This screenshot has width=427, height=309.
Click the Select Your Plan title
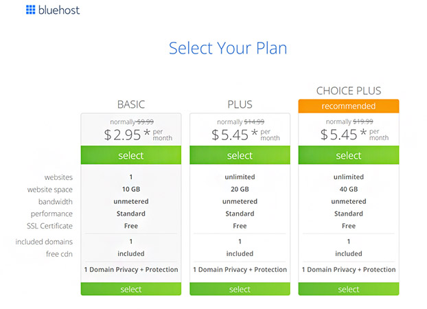228,48
